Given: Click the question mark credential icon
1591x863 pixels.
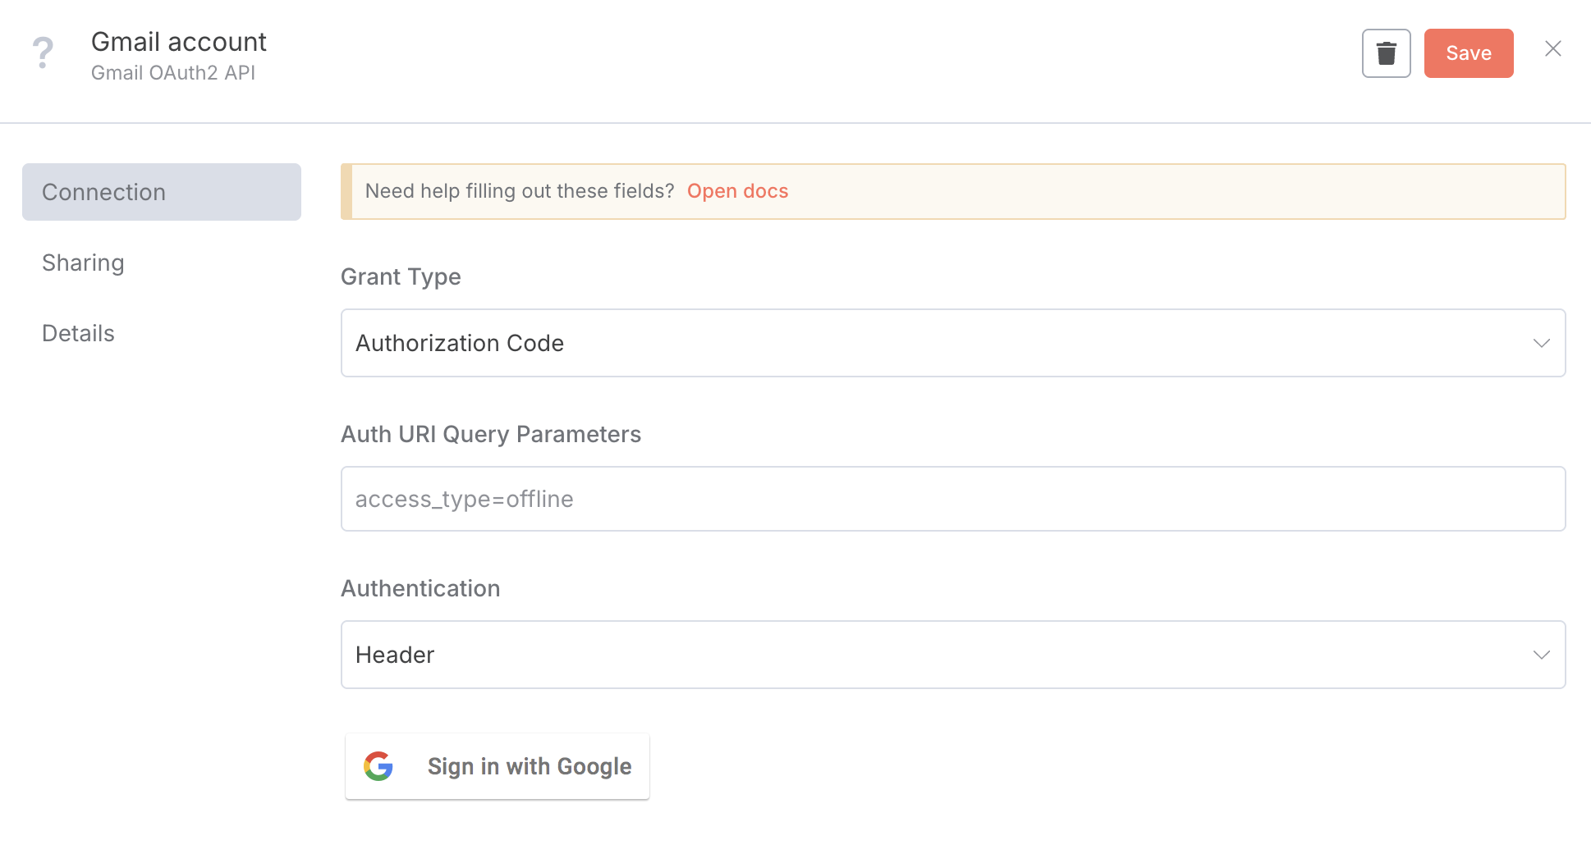Looking at the screenshot, I should [x=43, y=53].
